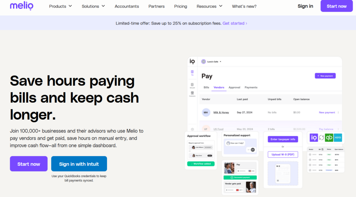Click the MH vendor avatar

pos(206,112)
